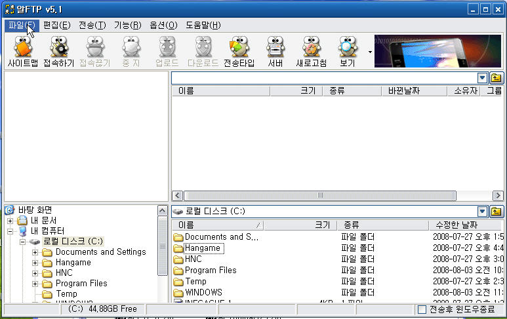Collapse 내 컴퓨터 tree node

(10, 231)
